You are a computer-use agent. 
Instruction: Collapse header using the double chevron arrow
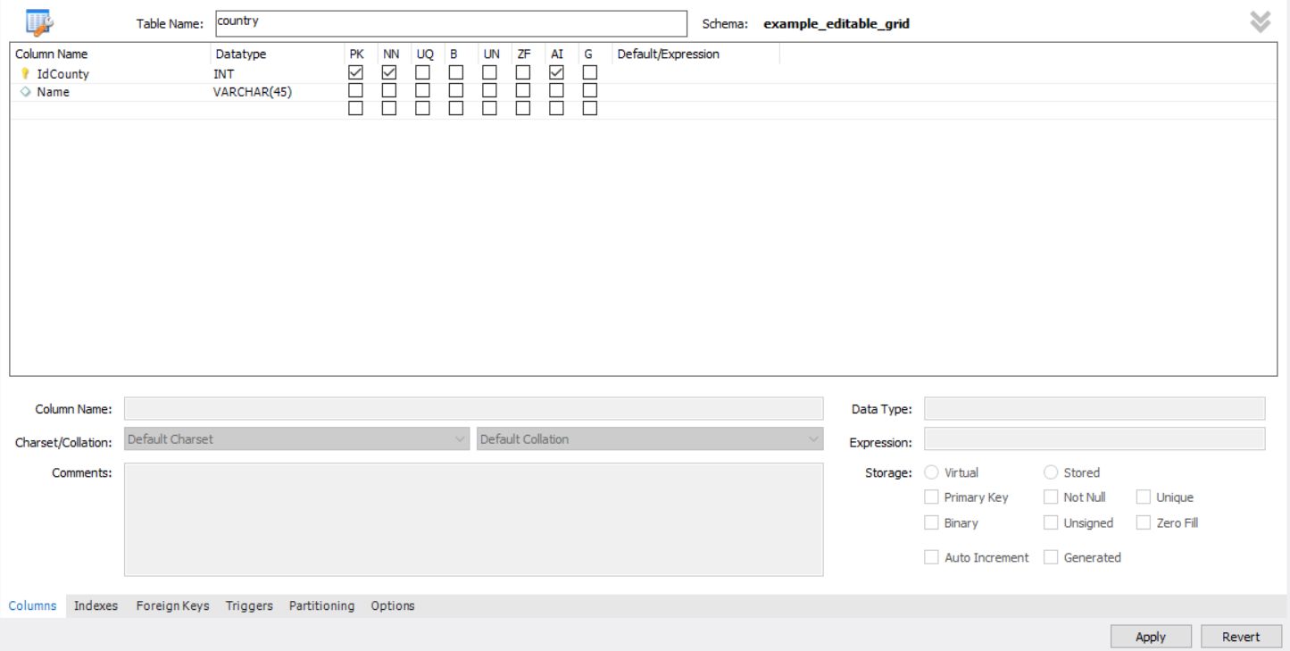coord(1260,22)
